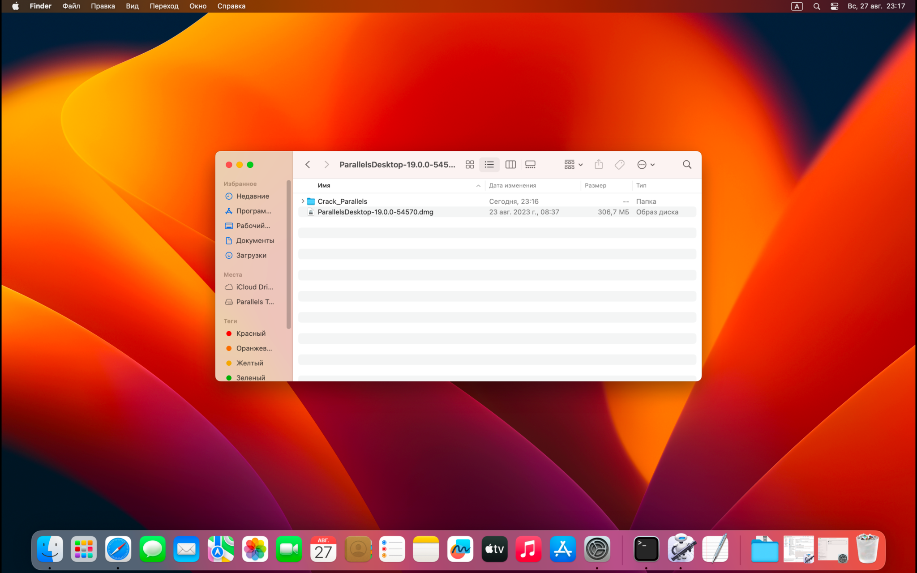Open Contacts from the Dock
917x573 pixels.
(358, 549)
